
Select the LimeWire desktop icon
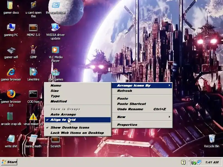click(33, 72)
